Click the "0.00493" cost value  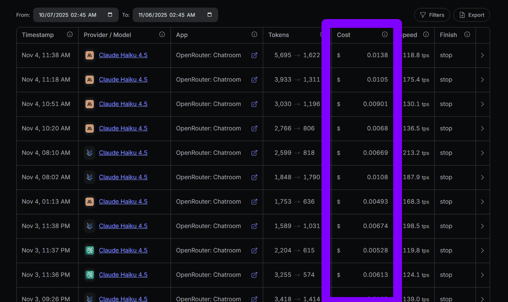376,202
